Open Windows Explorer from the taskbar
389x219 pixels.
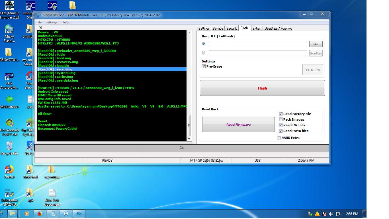pyautogui.click(x=13, y=213)
